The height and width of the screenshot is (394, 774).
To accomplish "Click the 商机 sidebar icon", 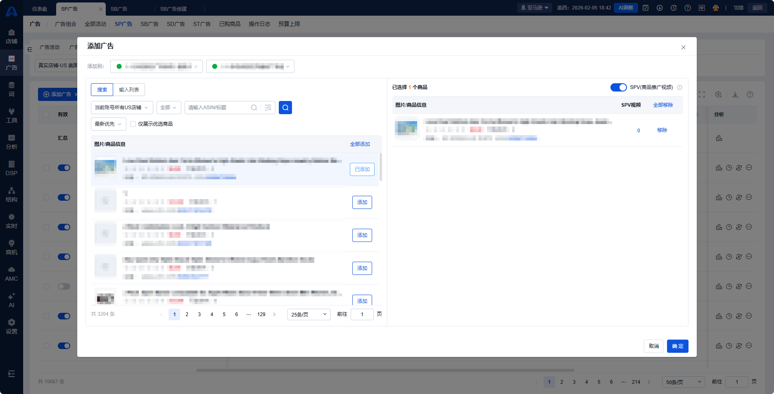I will pyautogui.click(x=12, y=247).
